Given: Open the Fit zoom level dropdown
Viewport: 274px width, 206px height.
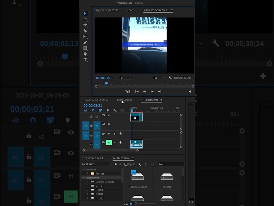Looking at the screenshot, I should [x=126, y=78].
